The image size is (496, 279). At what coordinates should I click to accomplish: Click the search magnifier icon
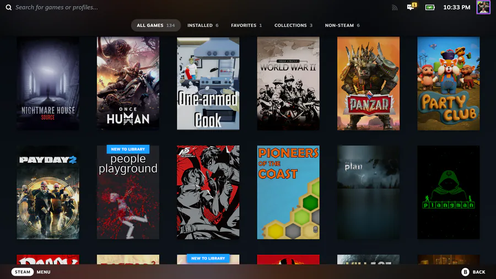tap(8, 7)
